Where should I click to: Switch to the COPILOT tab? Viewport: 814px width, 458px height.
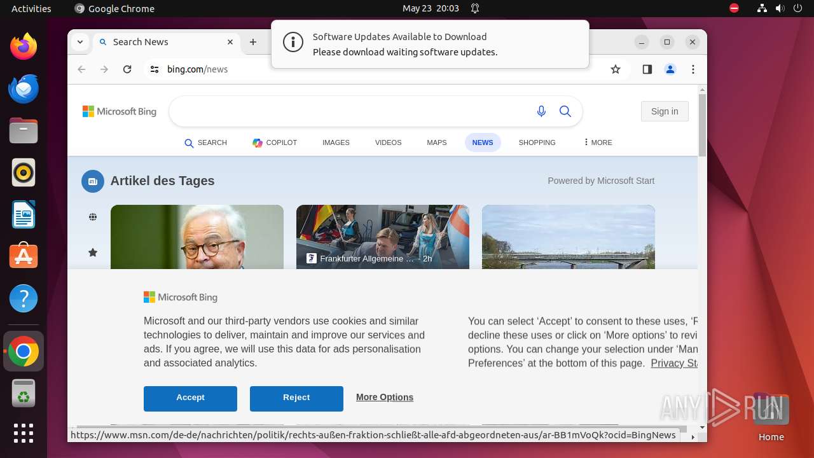click(275, 142)
